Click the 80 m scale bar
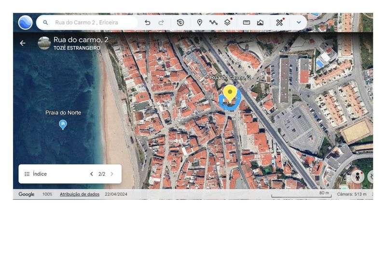Screen dimensions: 386x272 (302, 194)
